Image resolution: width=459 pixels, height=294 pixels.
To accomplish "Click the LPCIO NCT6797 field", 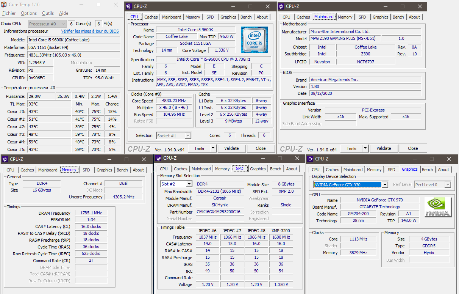I will 365,62.
